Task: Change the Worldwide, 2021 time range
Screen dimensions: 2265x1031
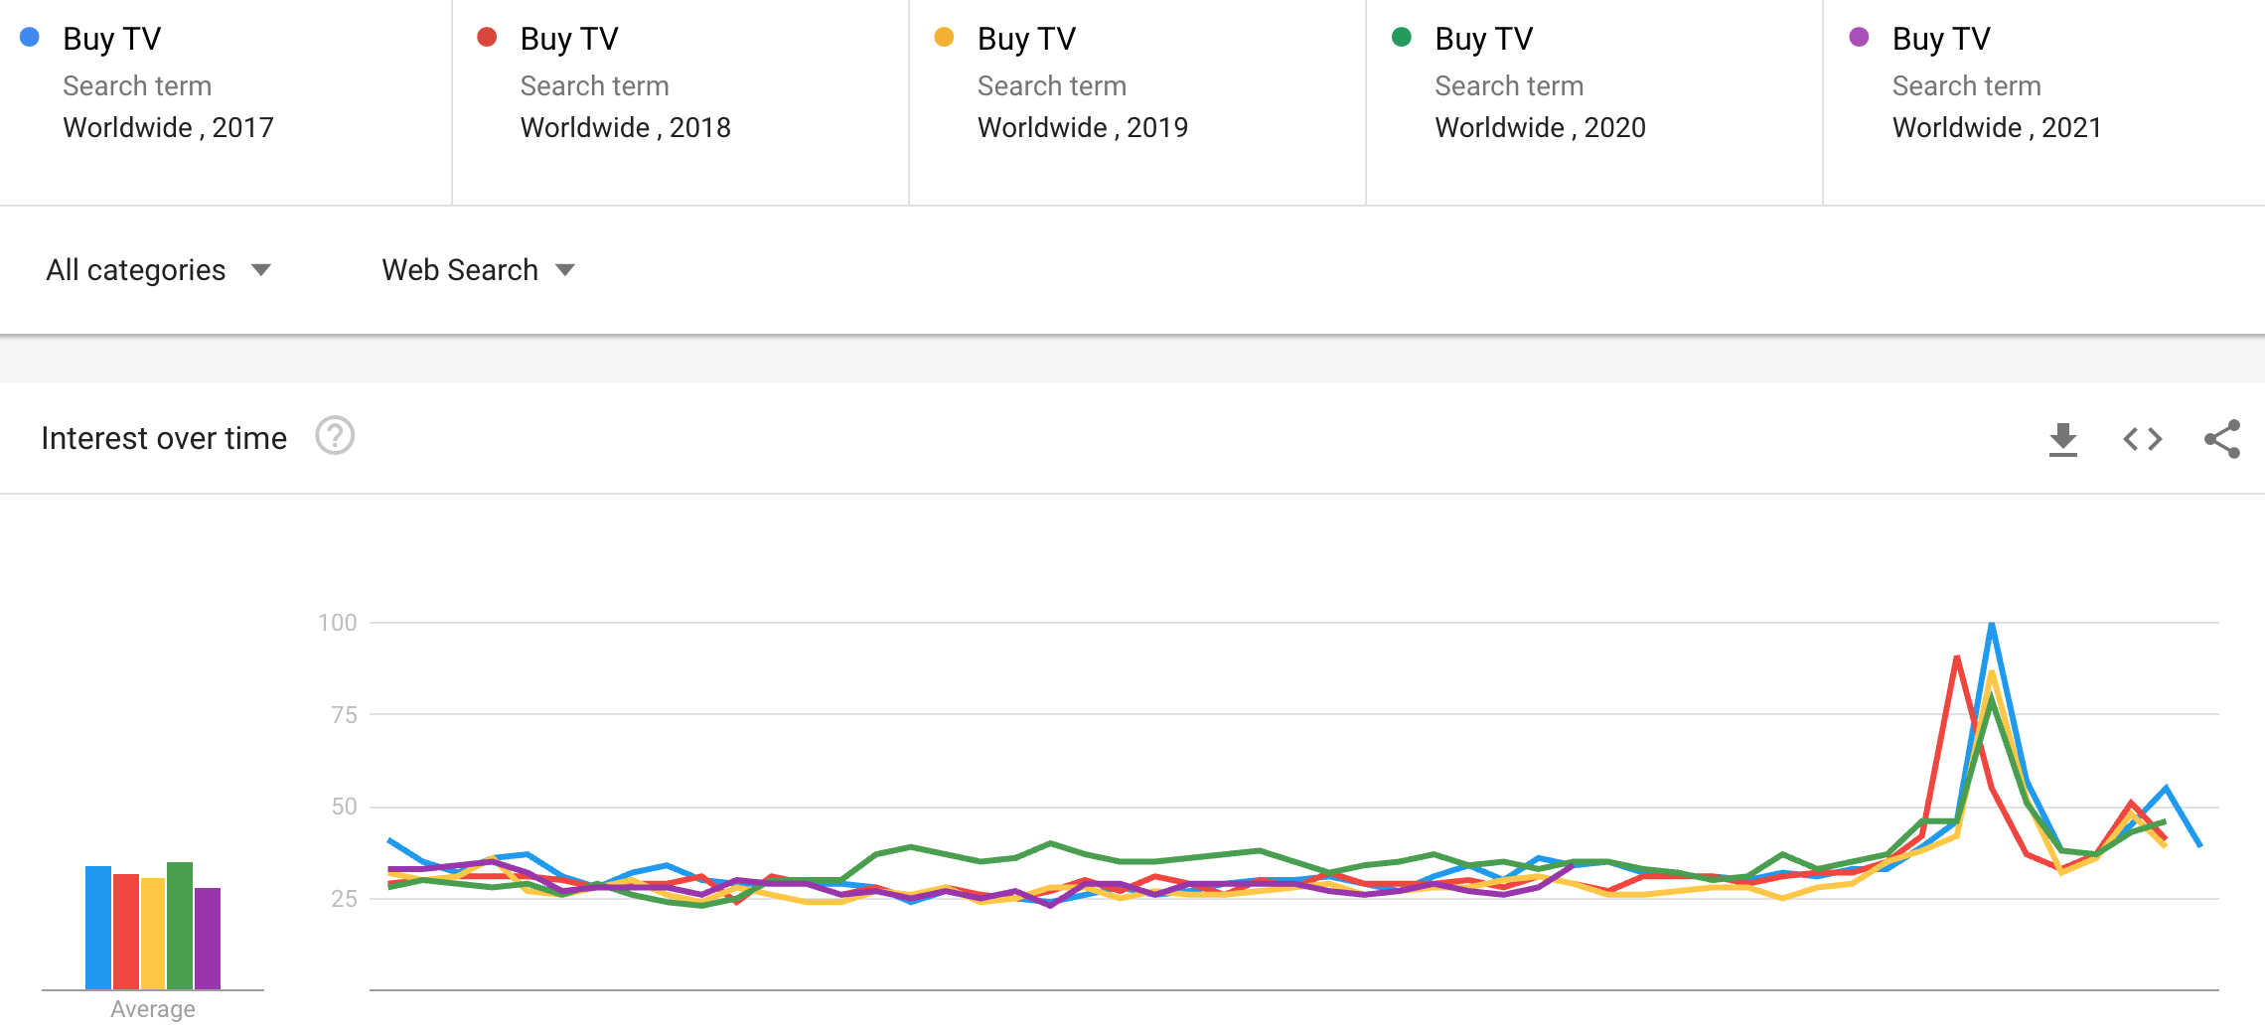Action: click(x=1997, y=127)
